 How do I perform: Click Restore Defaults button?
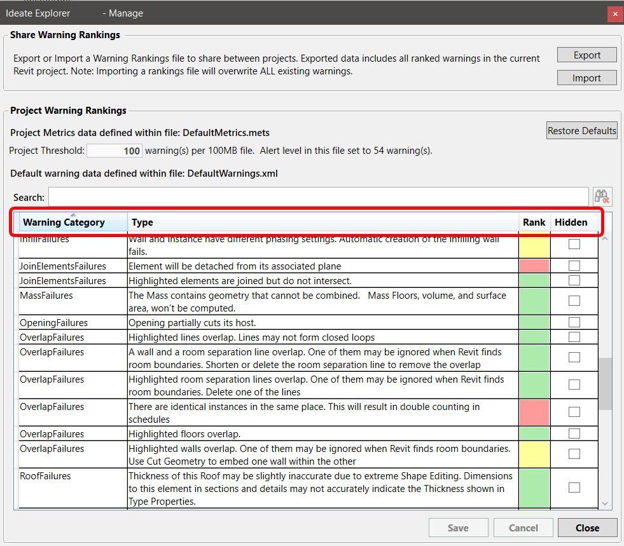[581, 130]
